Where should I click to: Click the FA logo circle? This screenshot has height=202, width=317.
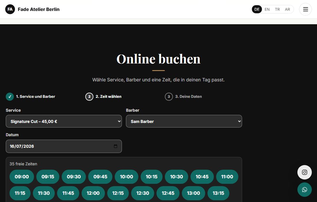click(10, 9)
